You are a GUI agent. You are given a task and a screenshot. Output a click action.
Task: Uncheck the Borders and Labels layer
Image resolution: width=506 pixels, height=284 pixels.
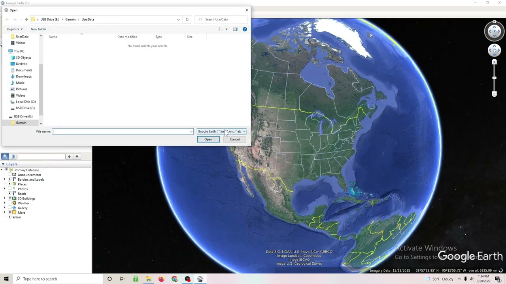click(x=9, y=179)
